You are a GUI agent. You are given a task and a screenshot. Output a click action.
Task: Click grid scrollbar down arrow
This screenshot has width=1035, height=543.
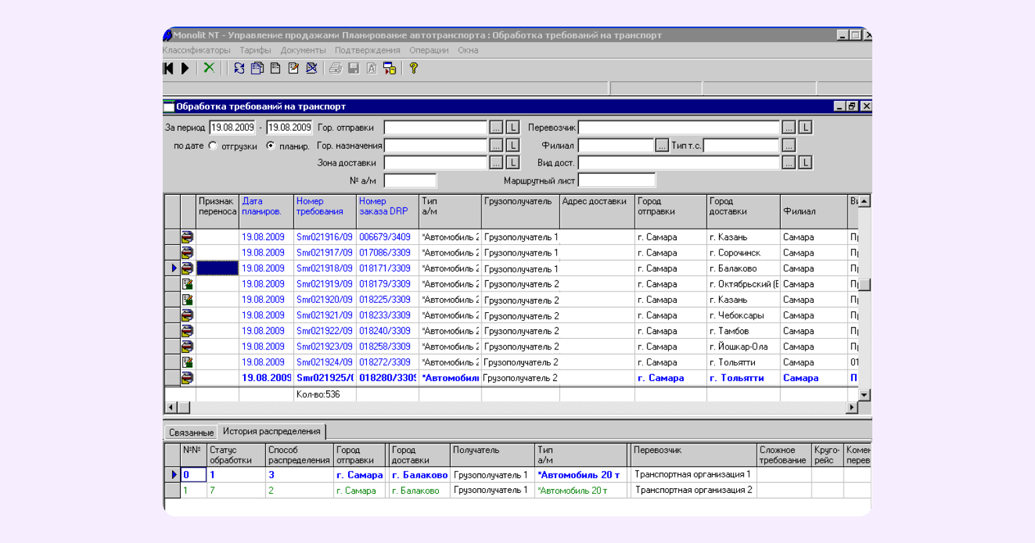pos(864,395)
